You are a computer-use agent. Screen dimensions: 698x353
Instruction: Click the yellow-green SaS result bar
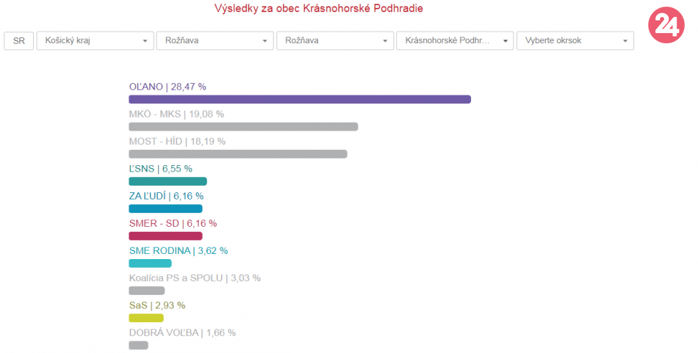click(x=146, y=318)
